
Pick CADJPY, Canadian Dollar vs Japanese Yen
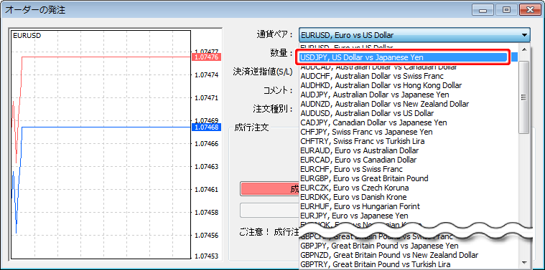[x=409, y=122]
